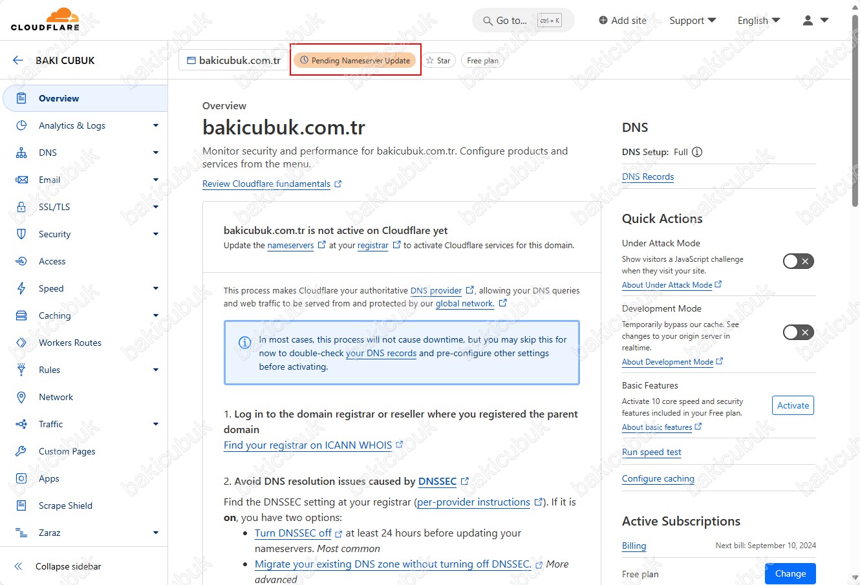The height and width of the screenshot is (585, 860).
Task: Click About Under Attack Mode link
Action: (x=672, y=285)
